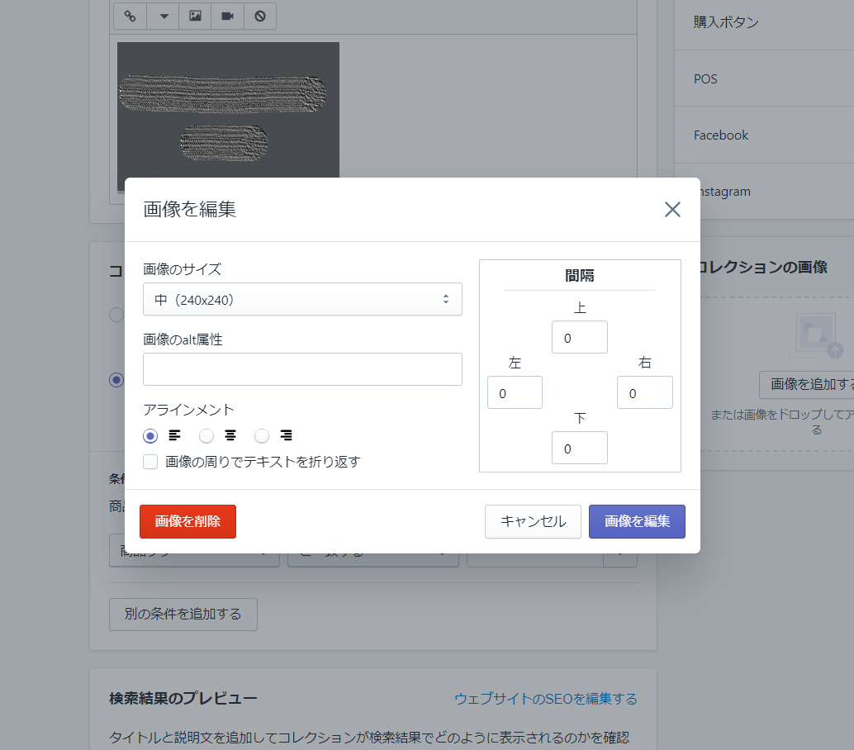Click the 下 spacing input field
Viewport: 854px width, 750px height.
click(x=580, y=448)
